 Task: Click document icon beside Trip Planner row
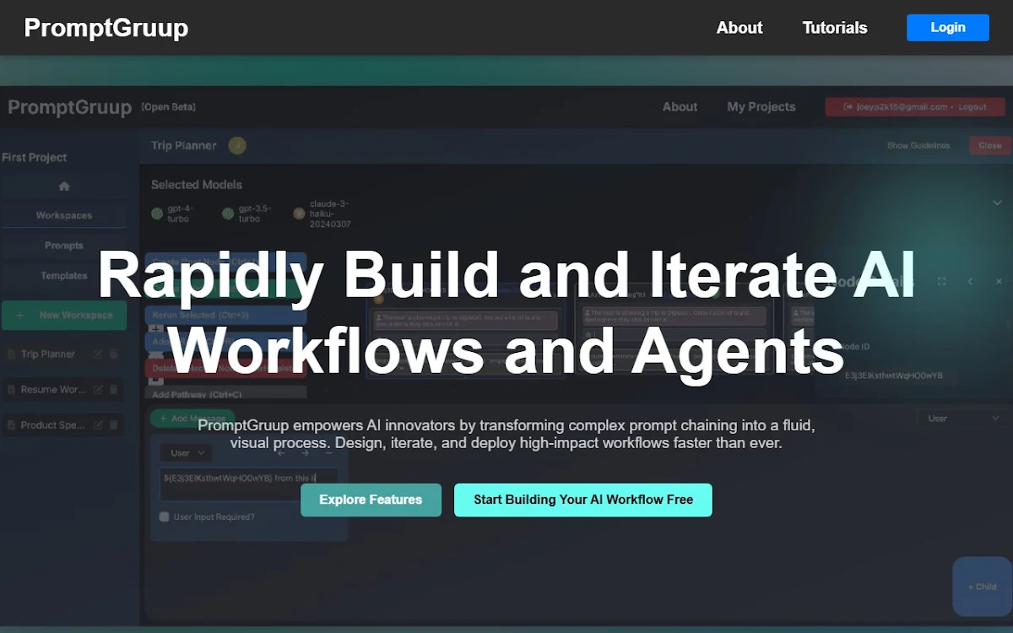[12, 354]
